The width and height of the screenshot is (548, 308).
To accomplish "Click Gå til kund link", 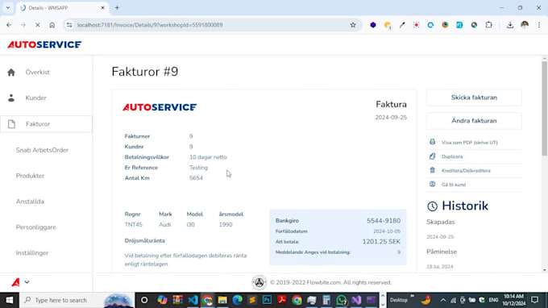I will click(x=453, y=185).
